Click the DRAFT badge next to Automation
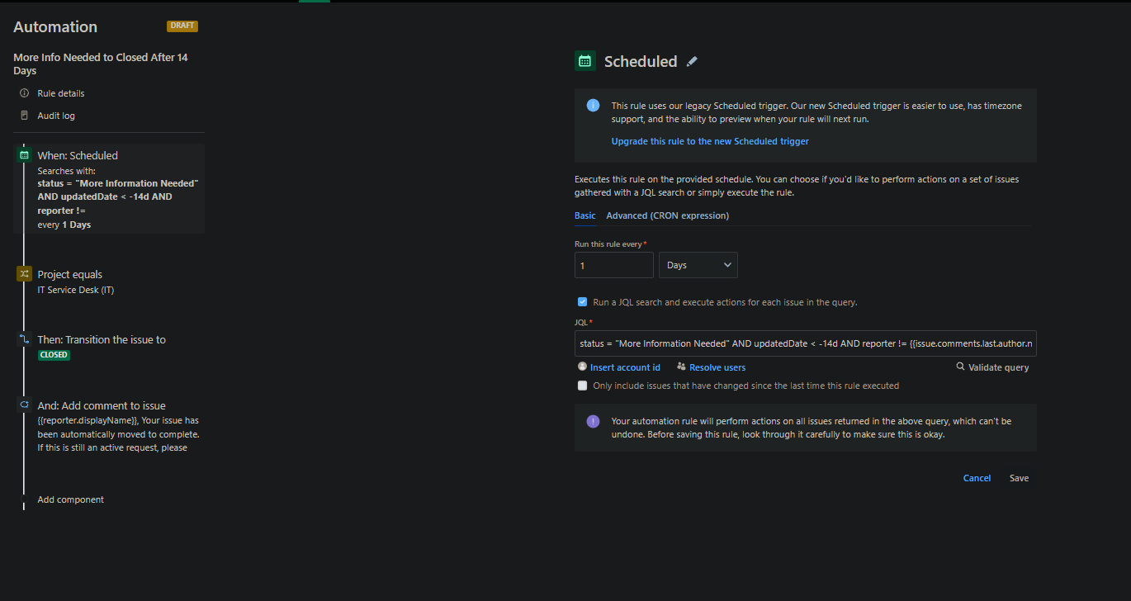The height and width of the screenshot is (601, 1131). [182, 26]
